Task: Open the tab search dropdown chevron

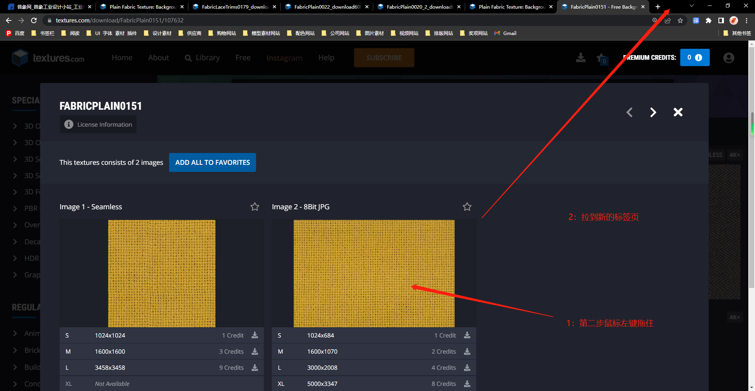Action: coord(692,6)
